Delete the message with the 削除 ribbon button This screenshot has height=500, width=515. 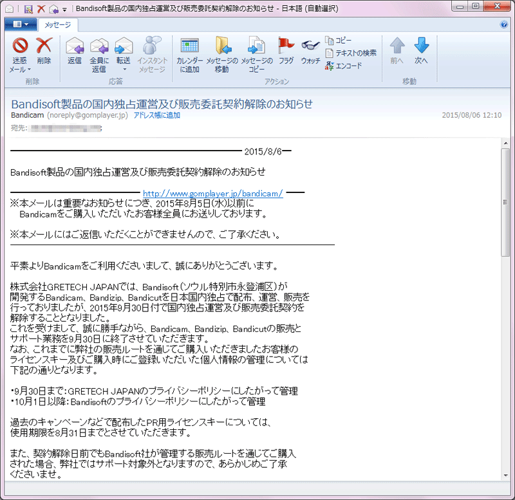(x=44, y=51)
